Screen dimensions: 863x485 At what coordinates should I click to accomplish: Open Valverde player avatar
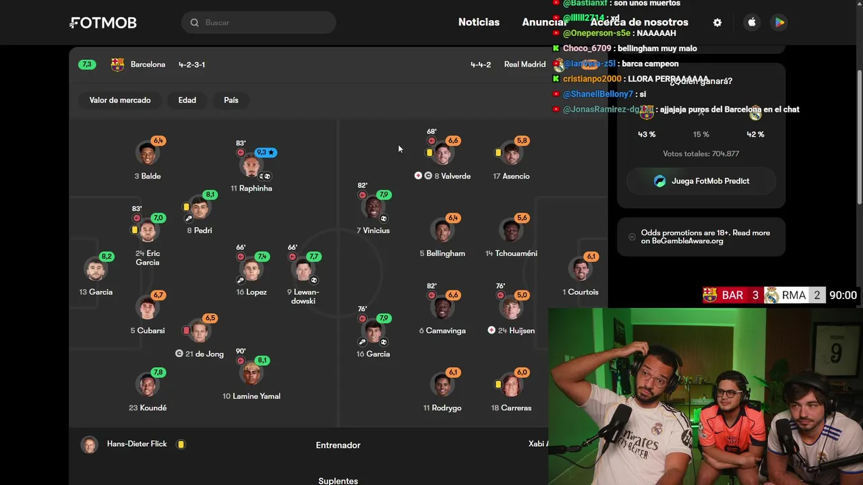tap(442, 154)
